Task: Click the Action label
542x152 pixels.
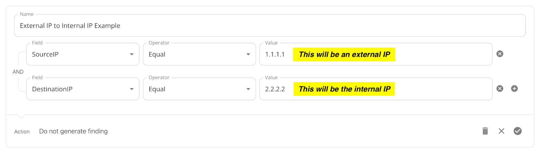Action: tap(22, 131)
